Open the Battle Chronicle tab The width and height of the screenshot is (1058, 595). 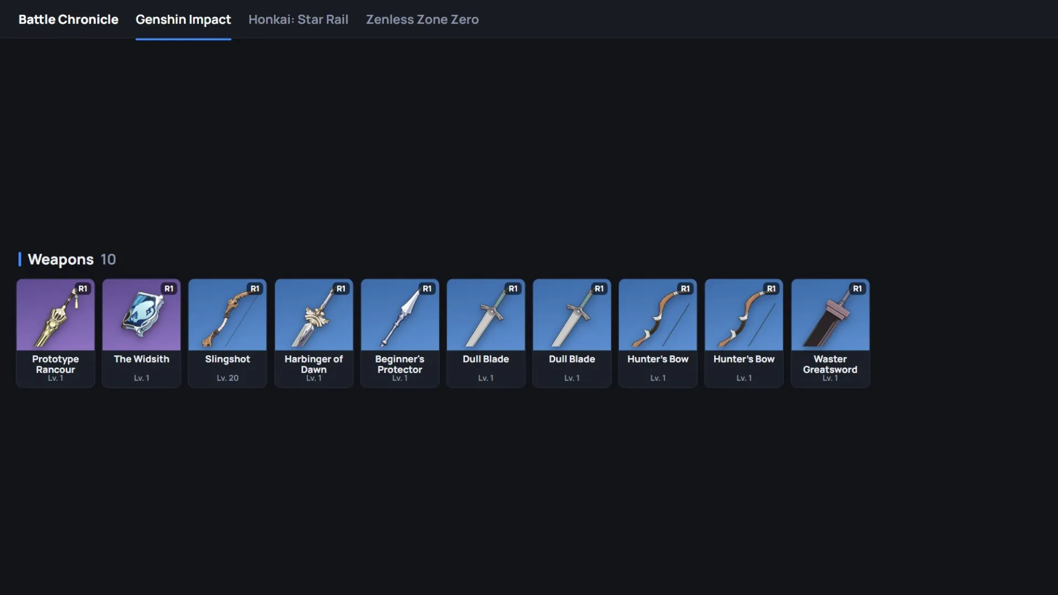tap(68, 19)
